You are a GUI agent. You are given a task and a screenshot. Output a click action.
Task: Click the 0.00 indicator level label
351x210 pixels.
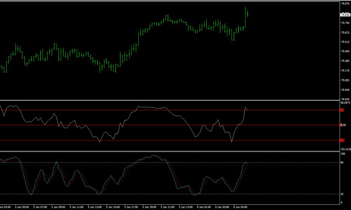[x=343, y=125]
